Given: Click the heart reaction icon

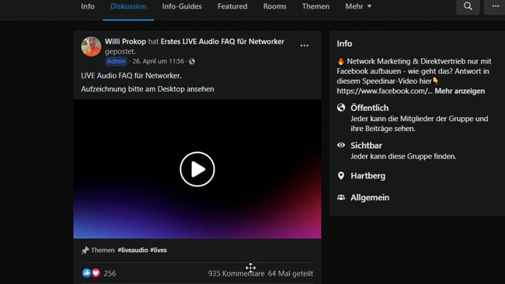Looking at the screenshot, I should [x=96, y=273].
